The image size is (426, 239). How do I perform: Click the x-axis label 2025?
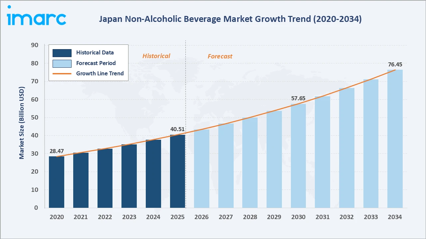click(177, 217)
